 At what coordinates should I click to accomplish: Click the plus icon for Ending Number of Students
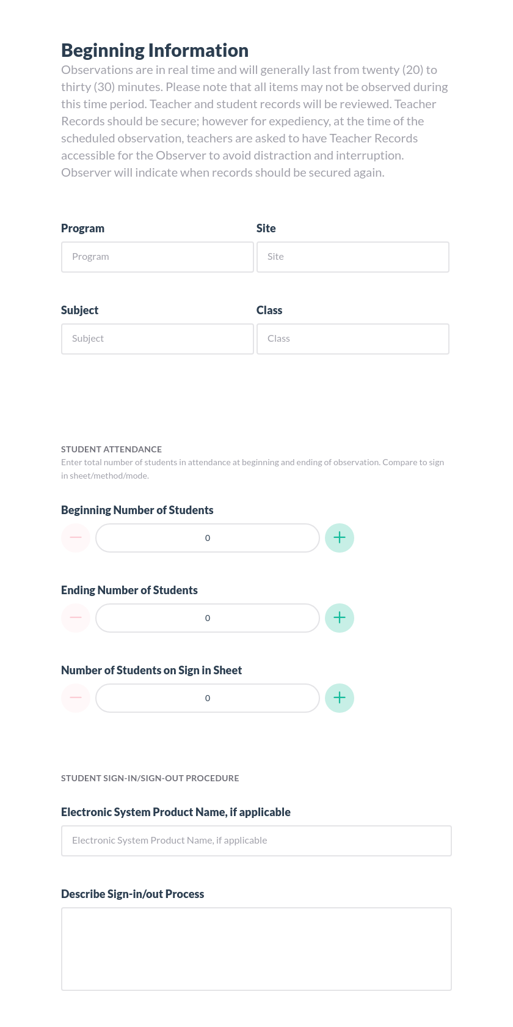tap(340, 617)
